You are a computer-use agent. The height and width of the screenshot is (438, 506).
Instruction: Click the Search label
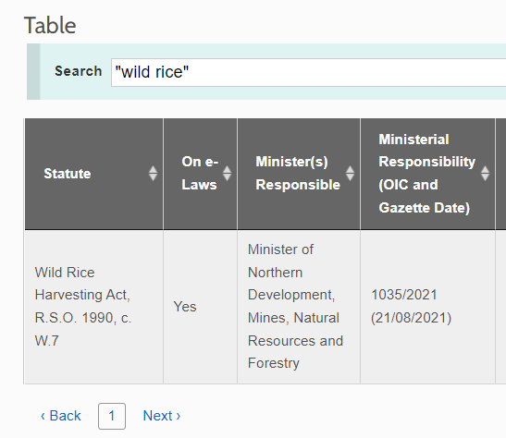tap(79, 71)
